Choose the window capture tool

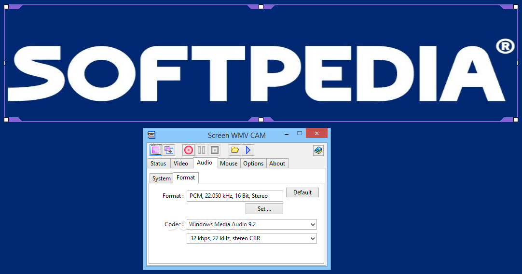pyautogui.click(x=169, y=150)
